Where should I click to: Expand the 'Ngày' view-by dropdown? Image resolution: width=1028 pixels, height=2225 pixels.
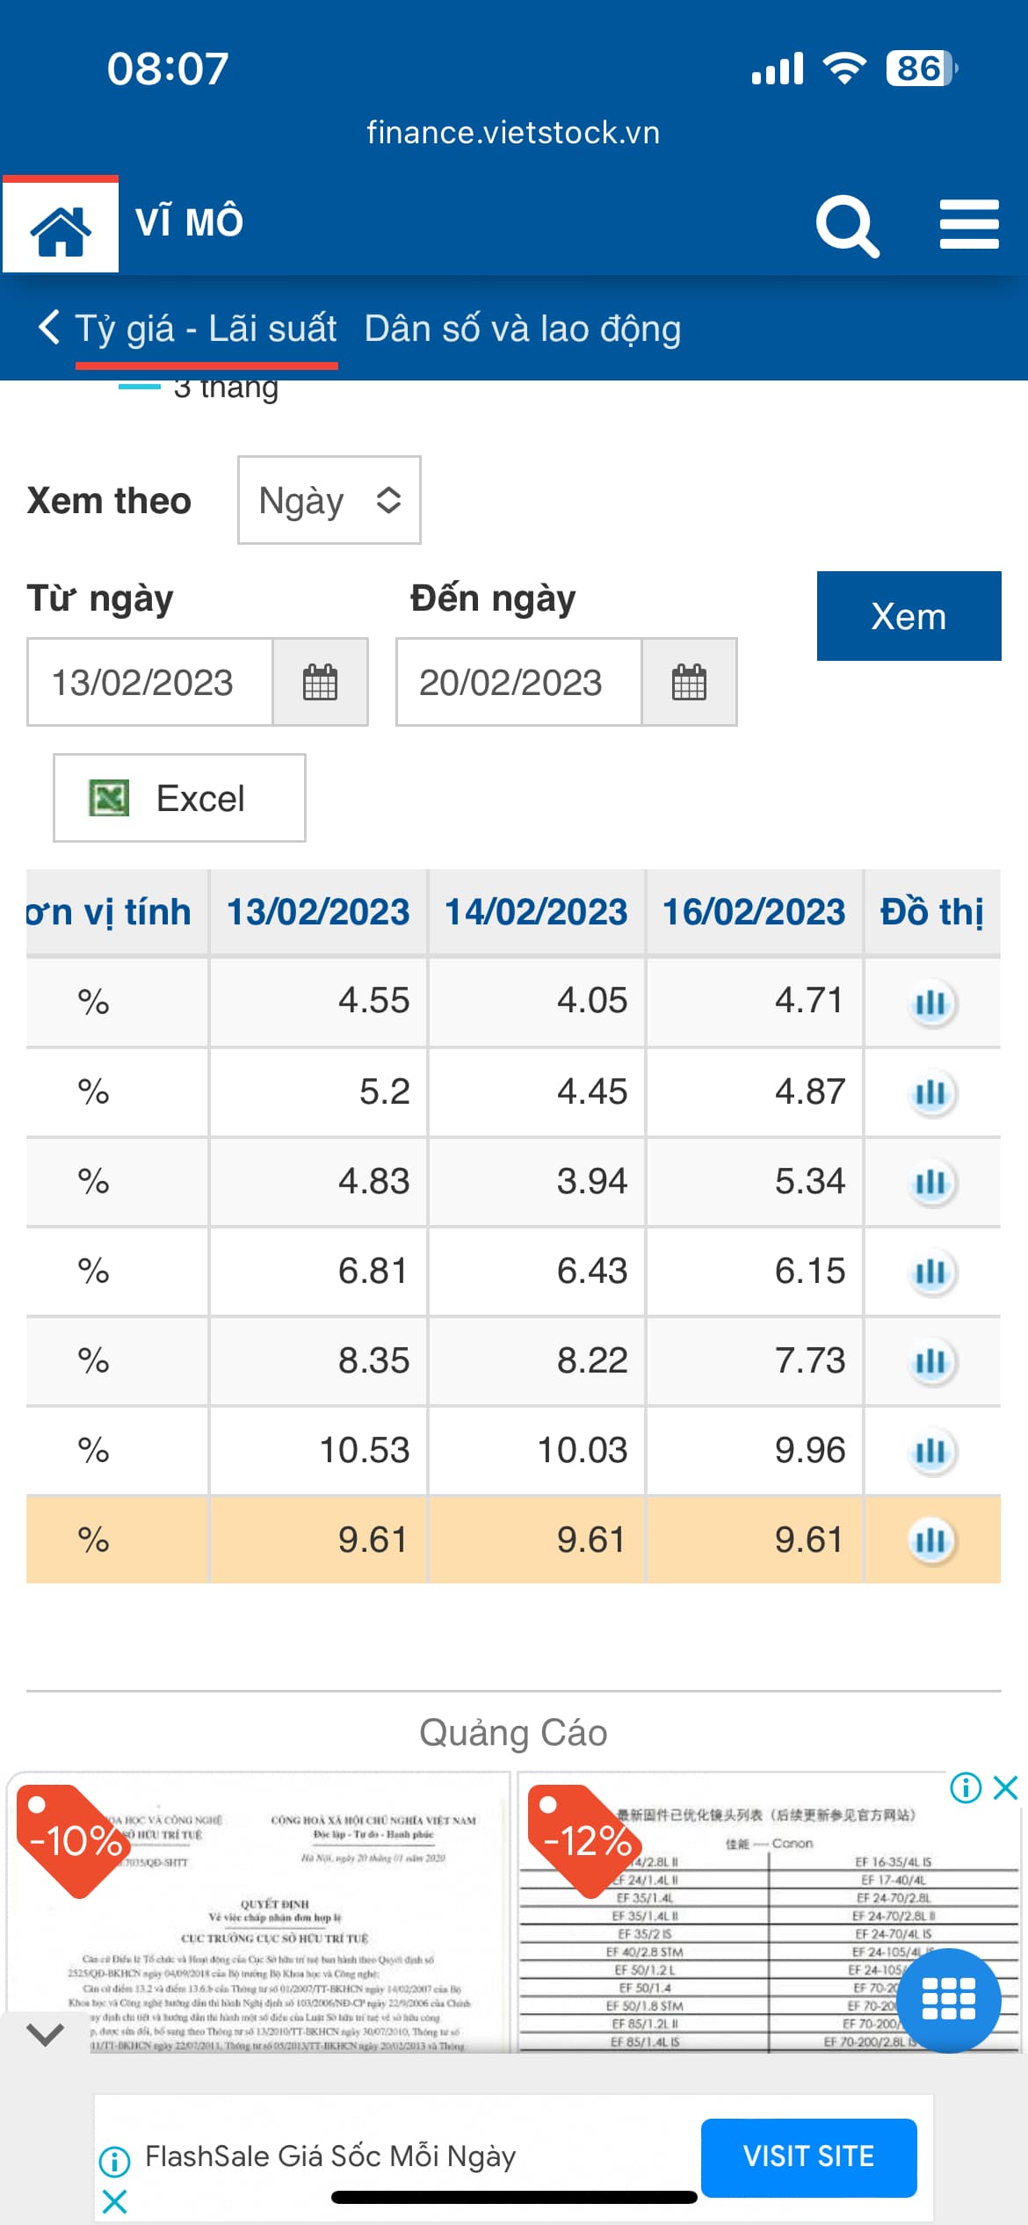329,501
